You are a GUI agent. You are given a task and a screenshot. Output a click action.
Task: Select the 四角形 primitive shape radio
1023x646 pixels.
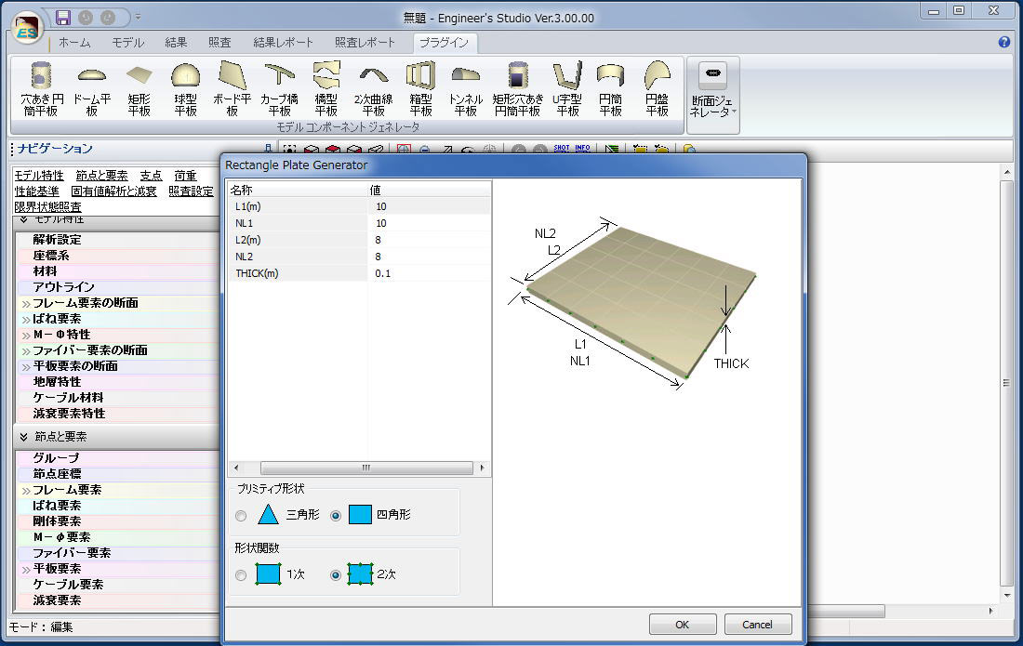pyautogui.click(x=336, y=516)
